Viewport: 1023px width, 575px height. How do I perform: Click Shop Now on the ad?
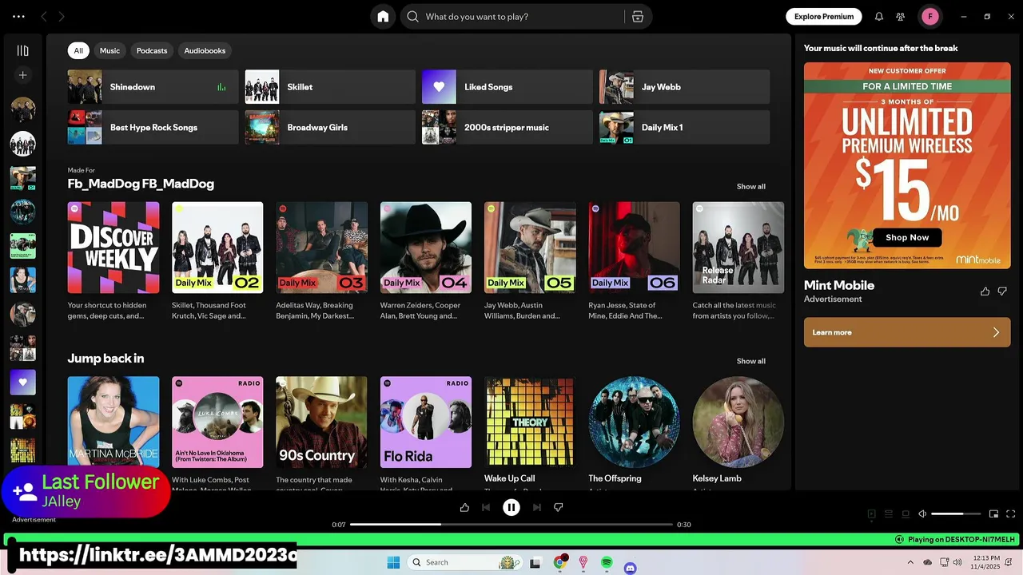click(907, 237)
